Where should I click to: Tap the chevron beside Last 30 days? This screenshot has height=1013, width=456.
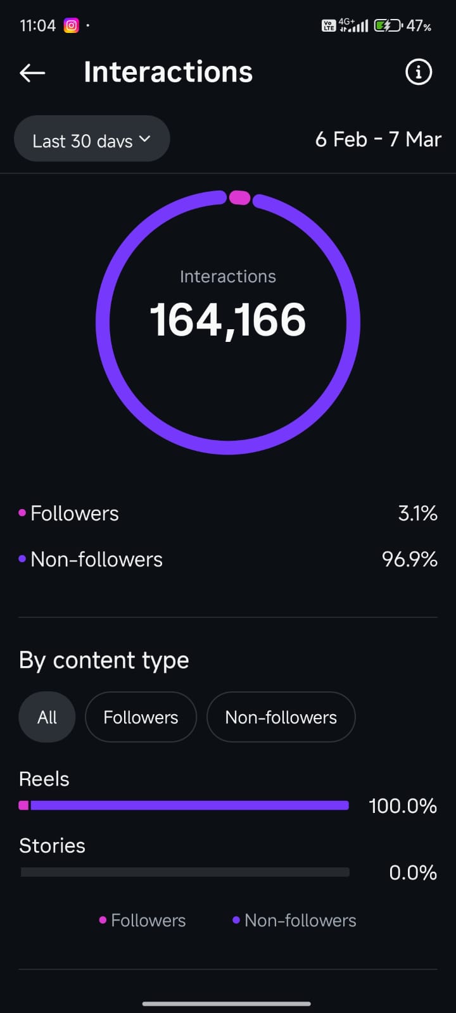[x=144, y=139]
